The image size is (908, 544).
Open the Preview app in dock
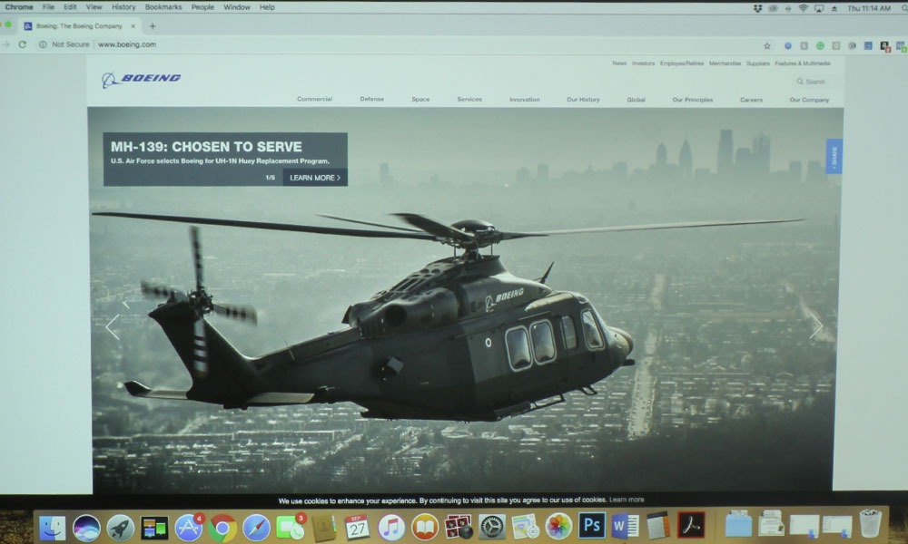pyautogui.click(x=525, y=528)
